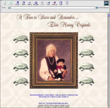Open the Hats & Collars oval button

(x=21, y=81)
